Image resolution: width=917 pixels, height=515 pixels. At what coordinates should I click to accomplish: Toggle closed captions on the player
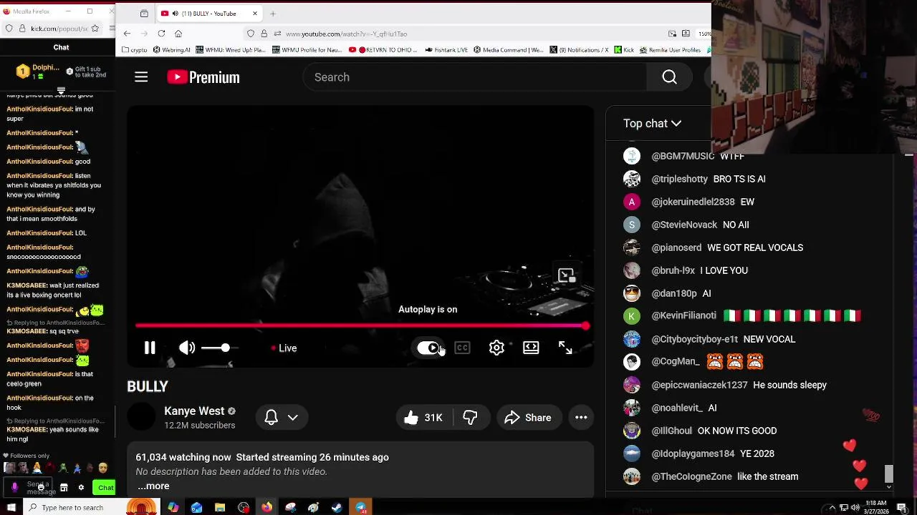tap(462, 348)
